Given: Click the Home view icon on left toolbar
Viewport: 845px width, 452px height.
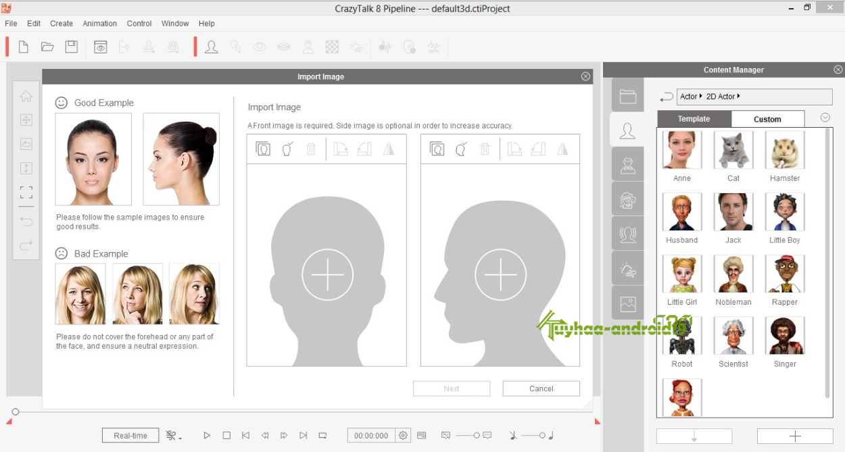Looking at the screenshot, I should coord(26,96).
